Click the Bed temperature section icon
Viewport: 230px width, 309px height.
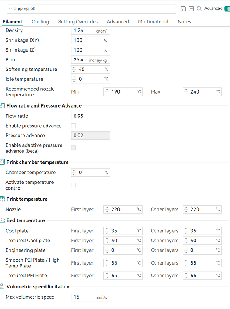[x=2, y=220]
